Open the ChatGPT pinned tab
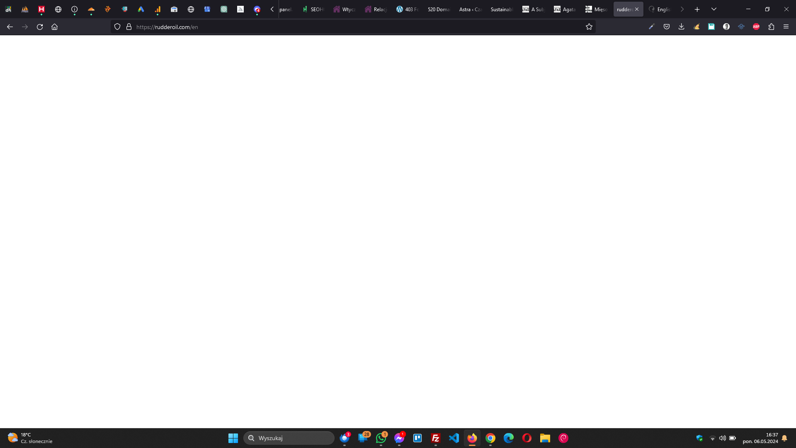 (x=224, y=9)
